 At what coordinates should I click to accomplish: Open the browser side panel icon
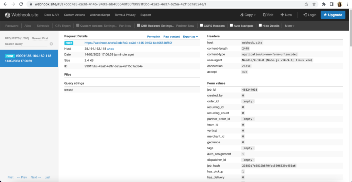click(x=332, y=4)
